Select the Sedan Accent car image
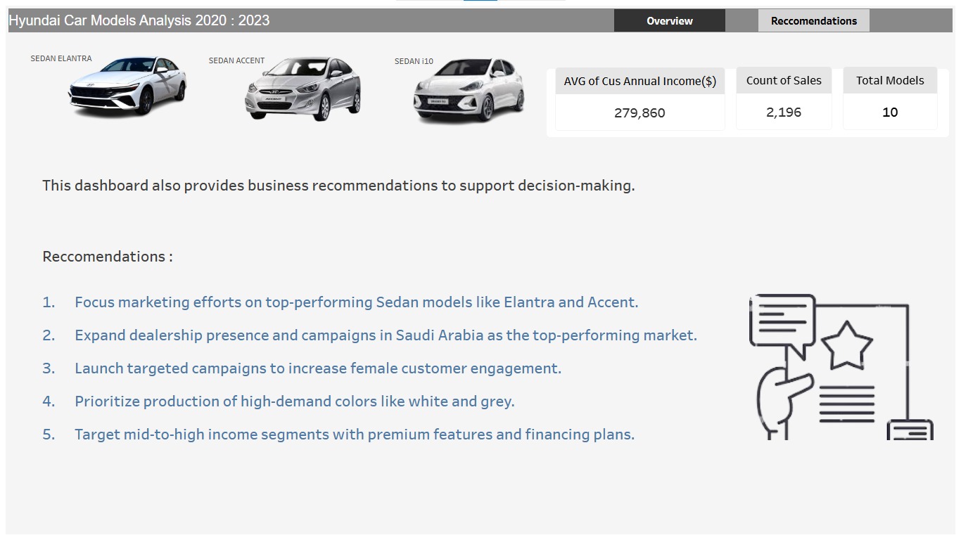Image resolution: width=961 pixels, height=540 pixels. [303, 89]
